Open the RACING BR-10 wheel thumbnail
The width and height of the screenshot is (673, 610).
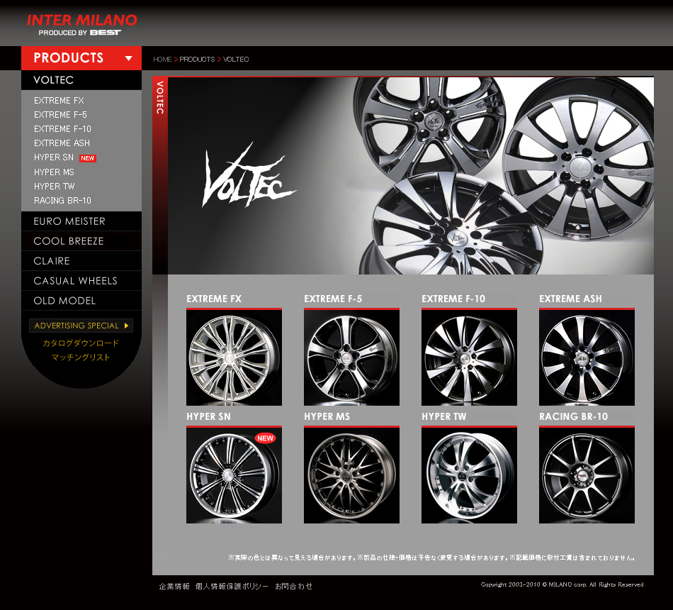(587, 475)
